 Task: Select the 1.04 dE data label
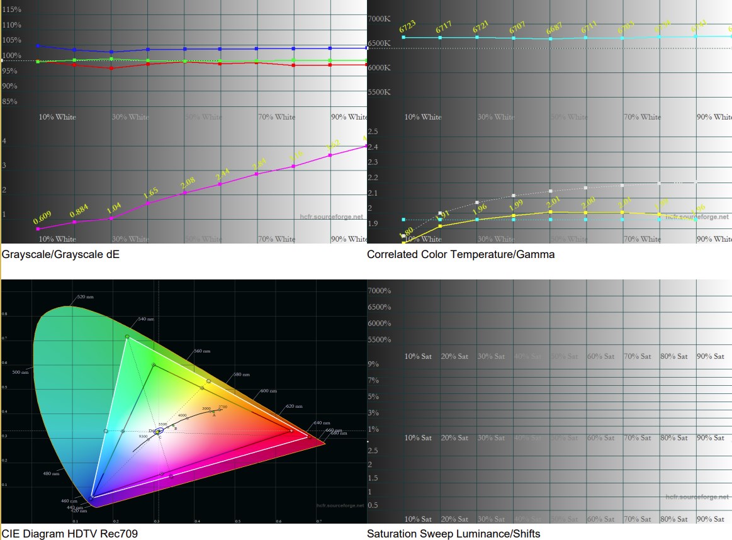(114, 208)
